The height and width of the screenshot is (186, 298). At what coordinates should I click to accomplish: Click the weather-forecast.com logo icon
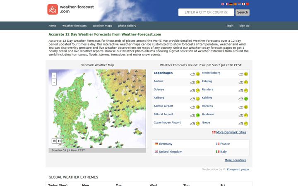pyautogui.click(x=53, y=9)
